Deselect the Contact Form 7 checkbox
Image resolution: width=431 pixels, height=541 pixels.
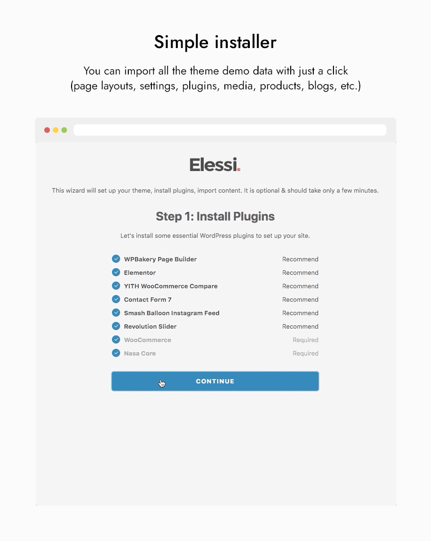(x=116, y=299)
